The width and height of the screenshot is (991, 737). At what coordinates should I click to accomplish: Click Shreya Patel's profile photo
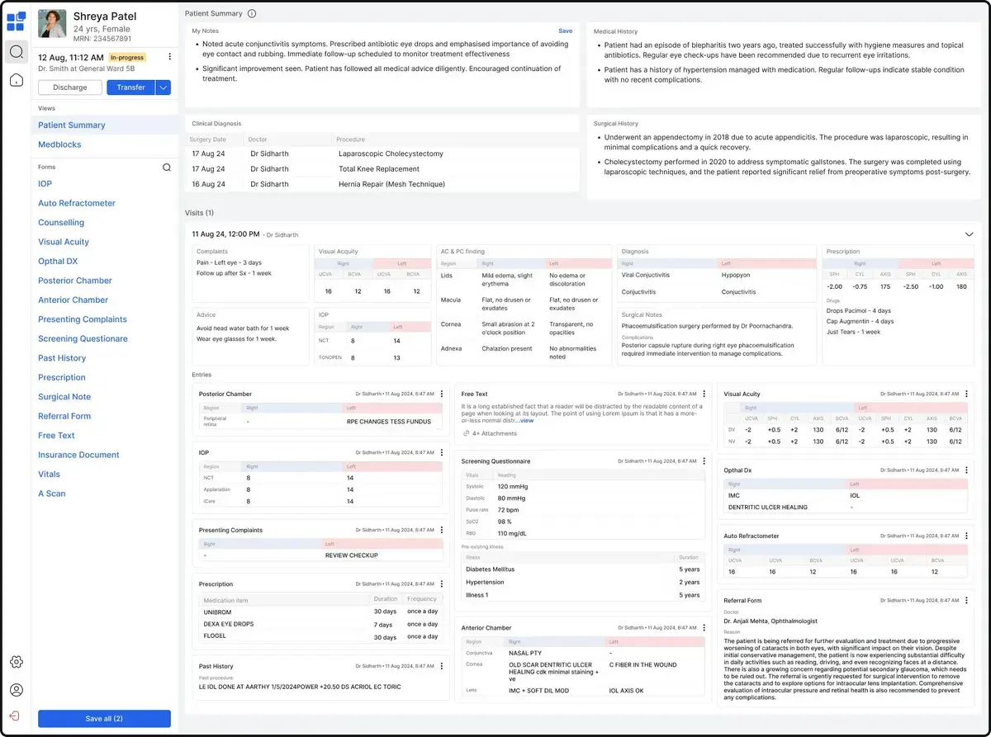(52, 25)
